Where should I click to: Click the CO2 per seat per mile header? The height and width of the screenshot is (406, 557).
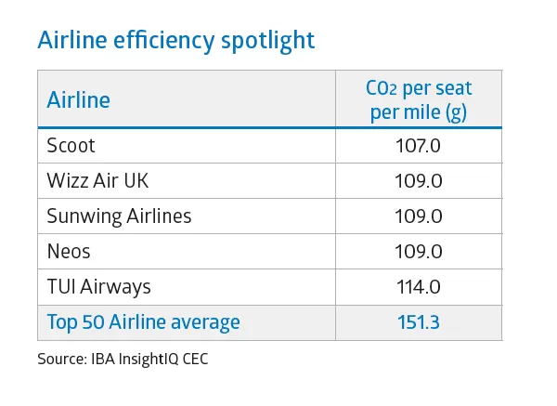click(x=419, y=100)
